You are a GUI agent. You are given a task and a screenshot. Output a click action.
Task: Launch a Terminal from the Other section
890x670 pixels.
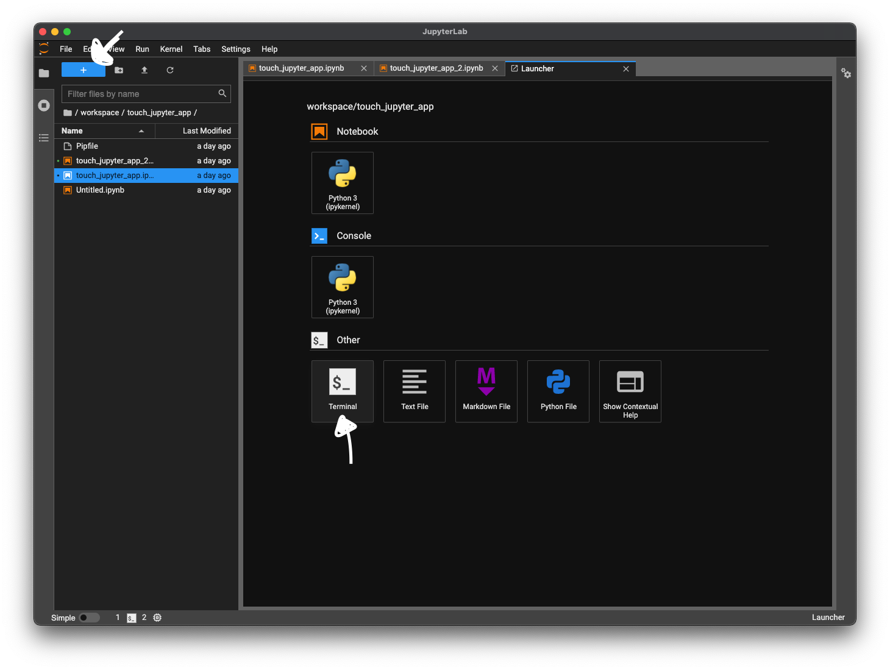(343, 391)
